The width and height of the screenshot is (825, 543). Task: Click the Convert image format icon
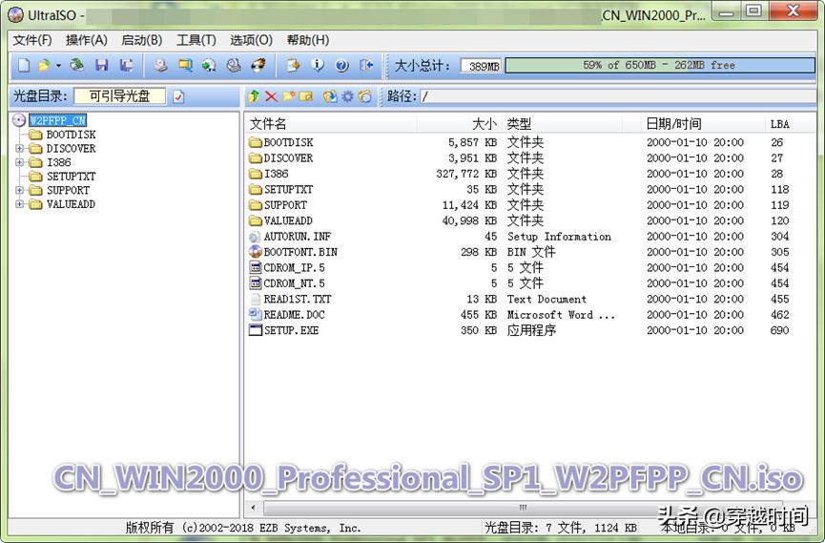185,65
